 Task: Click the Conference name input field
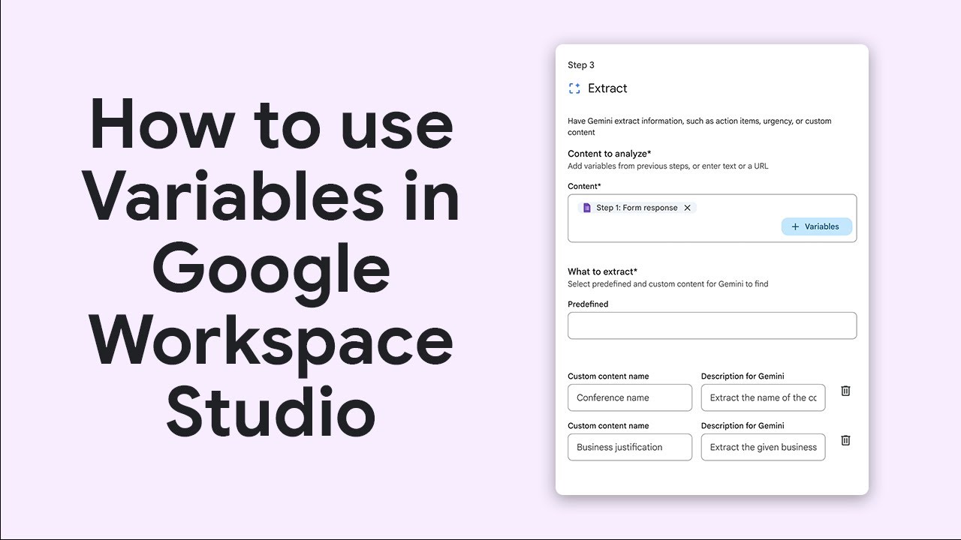(x=630, y=397)
